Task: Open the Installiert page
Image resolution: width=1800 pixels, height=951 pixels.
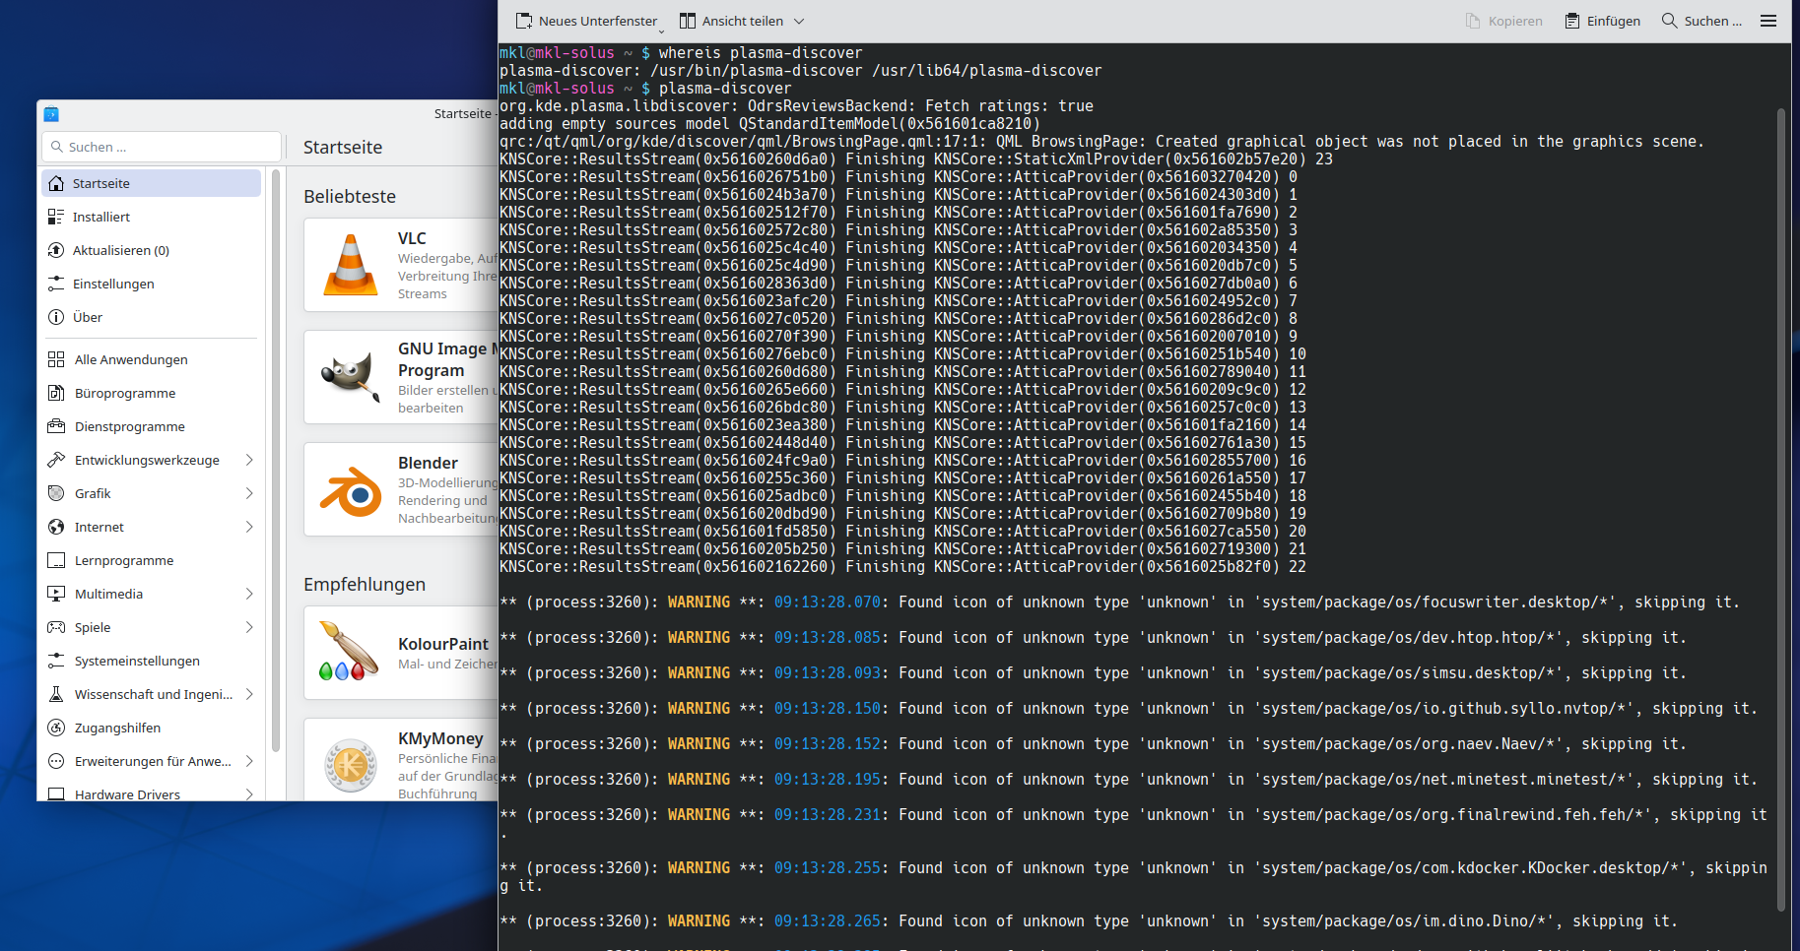Action: (x=100, y=217)
